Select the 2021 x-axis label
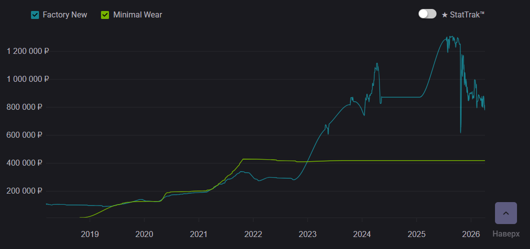 [198, 234]
